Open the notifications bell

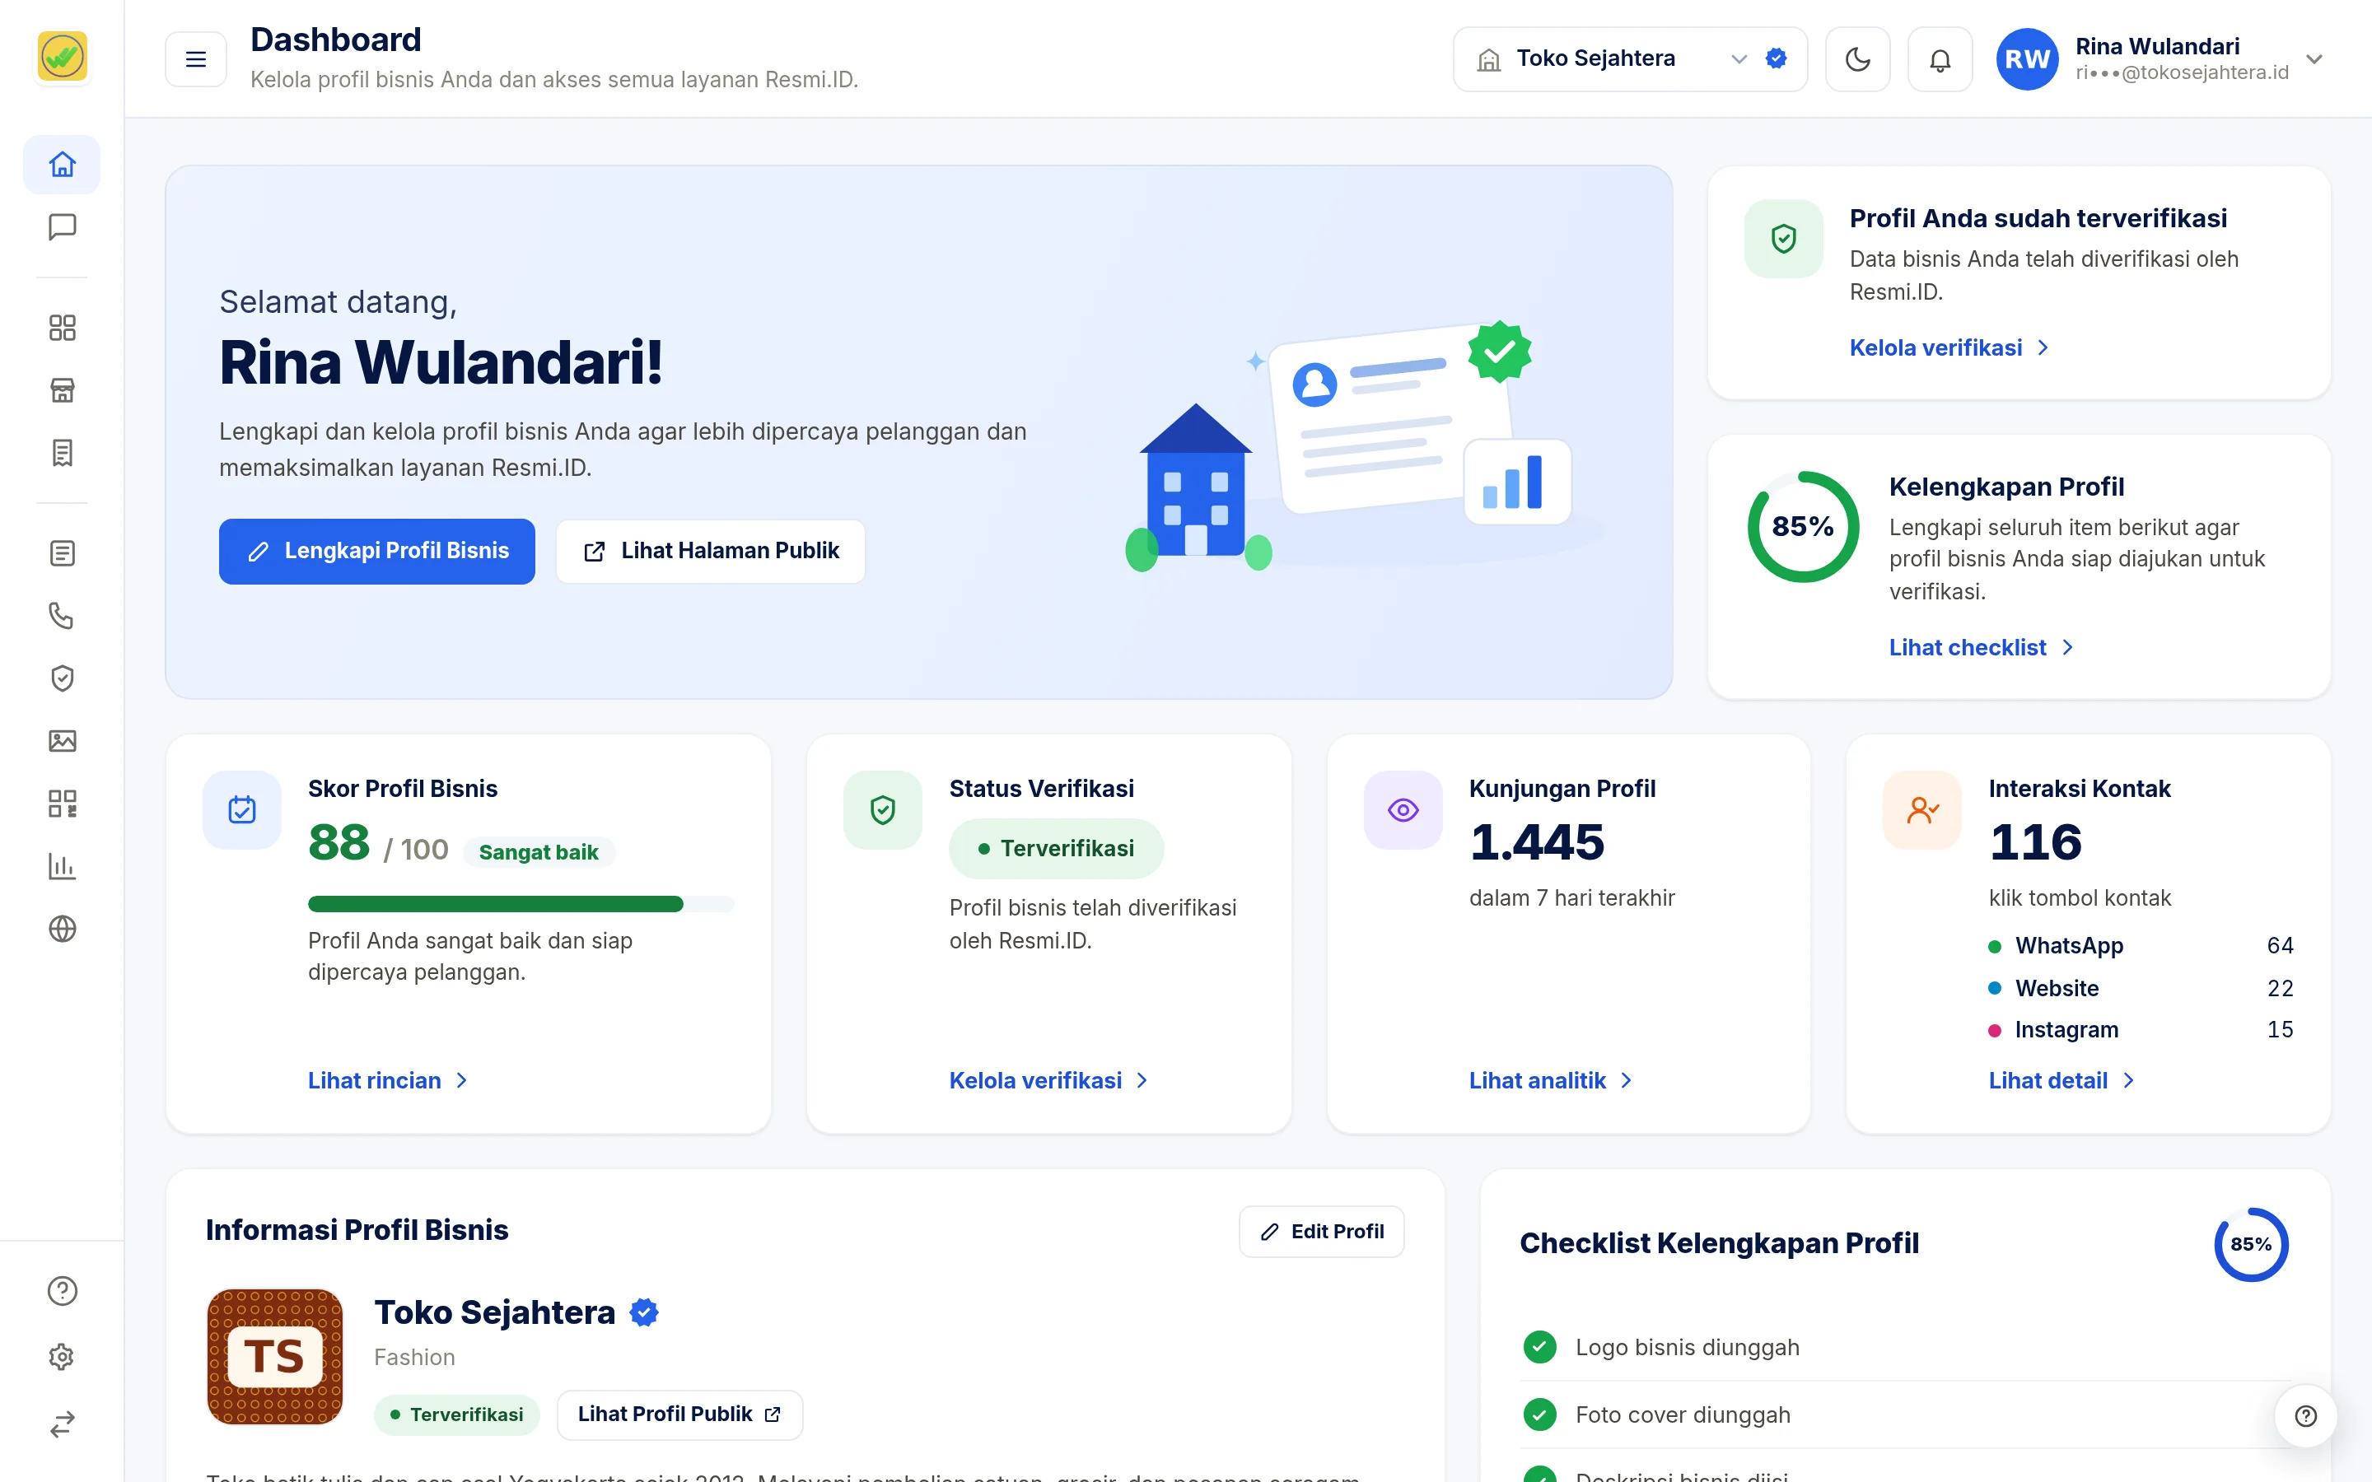click(x=1940, y=60)
